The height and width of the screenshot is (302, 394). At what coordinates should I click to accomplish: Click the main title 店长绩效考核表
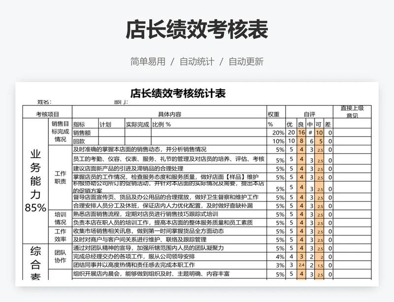click(197, 30)
